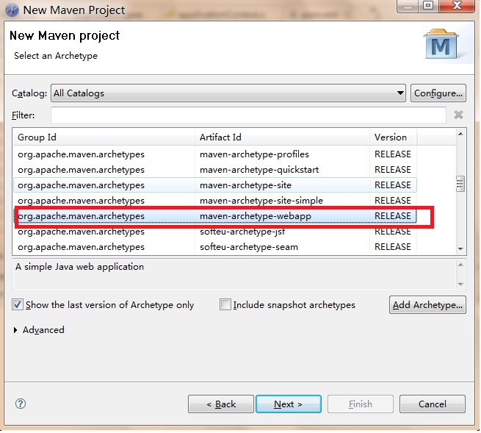Sort by the Version column header
The width and height of the screenshot is (481, 433).
tap(393, 137)
